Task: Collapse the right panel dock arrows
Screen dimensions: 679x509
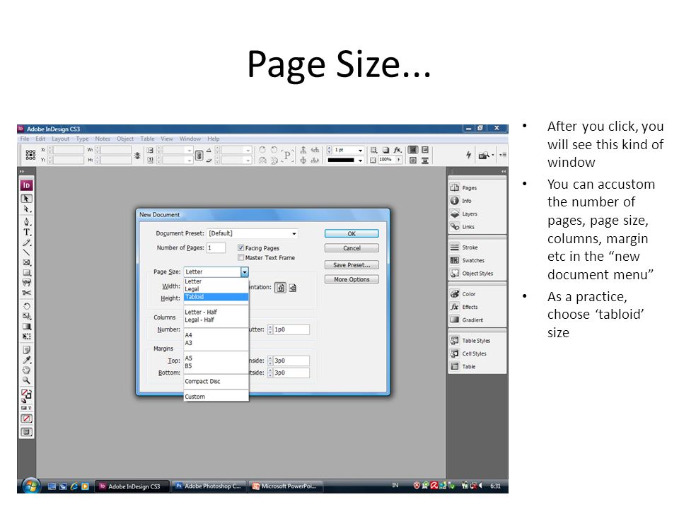Action: pos(503,171)
